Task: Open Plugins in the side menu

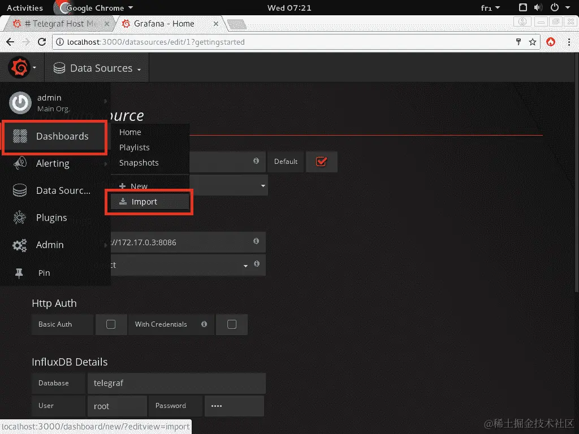Action: (55, 218)
